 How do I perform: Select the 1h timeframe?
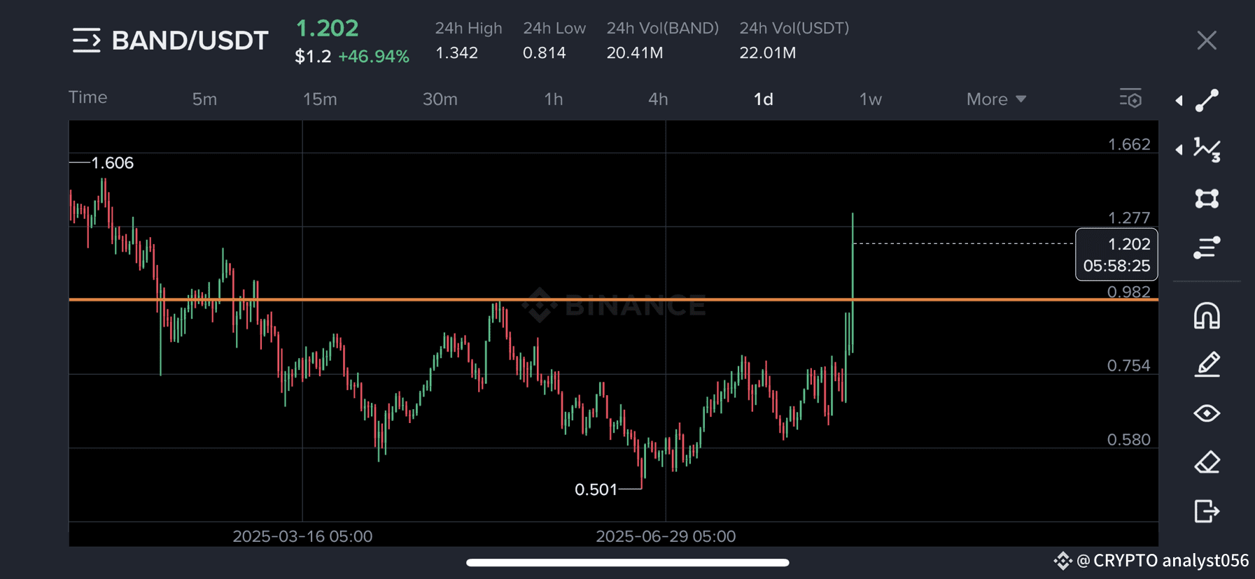[x=554, y=99]
